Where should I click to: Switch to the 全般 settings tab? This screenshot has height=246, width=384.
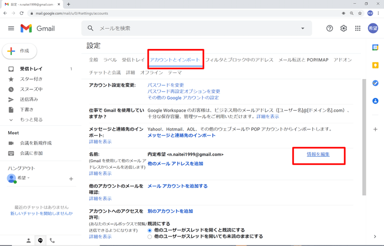pyautogui.click(x=94, y=60)
